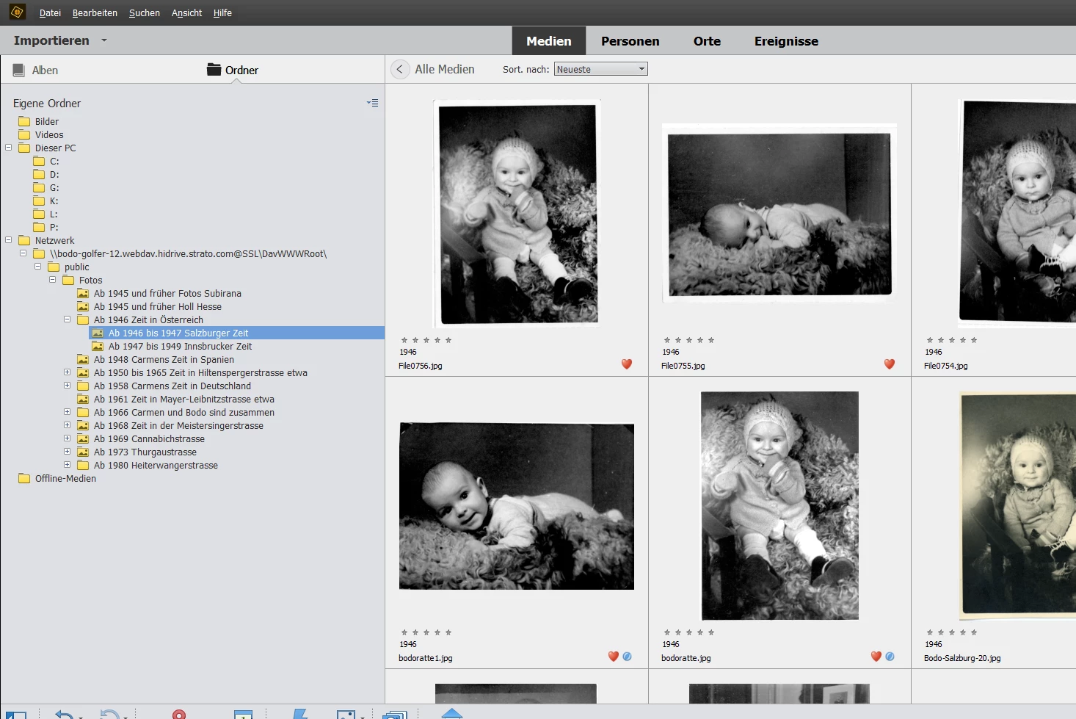Expand Ab 1973 Thurgaustrasse node
Screen dimensions: 1076x719
tap(67, 452)
